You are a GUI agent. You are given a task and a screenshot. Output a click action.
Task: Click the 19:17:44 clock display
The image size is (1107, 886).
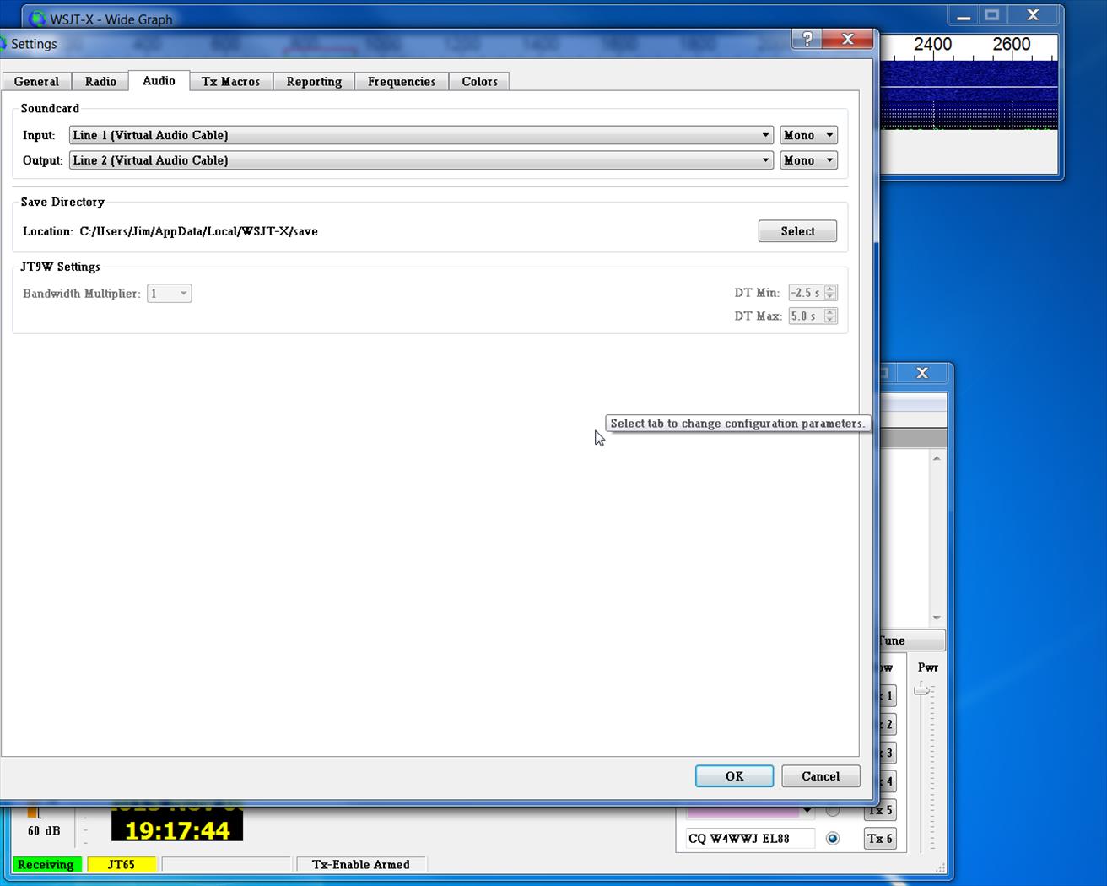pyautogui.click(x=177, y=830)
